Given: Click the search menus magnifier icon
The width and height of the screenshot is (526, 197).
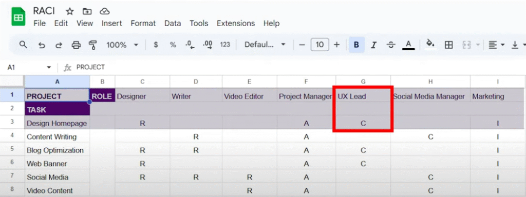Looking at the screenshot, I should coord(23,45).
